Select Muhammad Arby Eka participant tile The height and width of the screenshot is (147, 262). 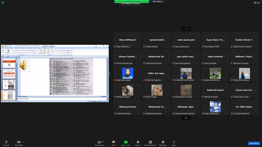tap(186, 90)
